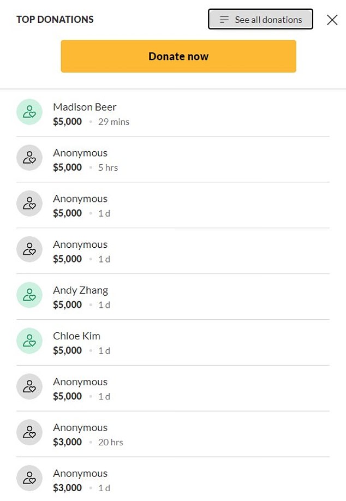Click the gray avatar beside the 5 hrs donation
Viewport: 346px width, 501px height.
tap(29, 158)
